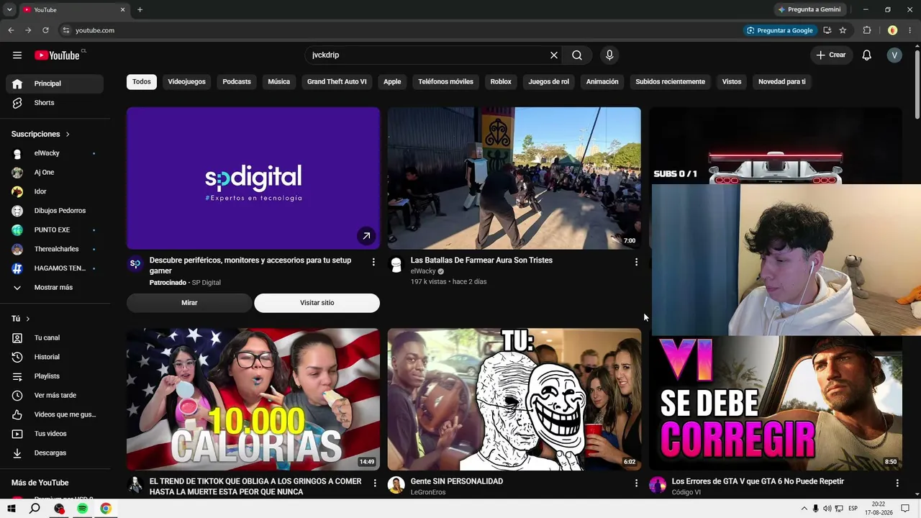Expand subscriptions with Mostrar más
921x518 pixels.
(x=55, y=288)
